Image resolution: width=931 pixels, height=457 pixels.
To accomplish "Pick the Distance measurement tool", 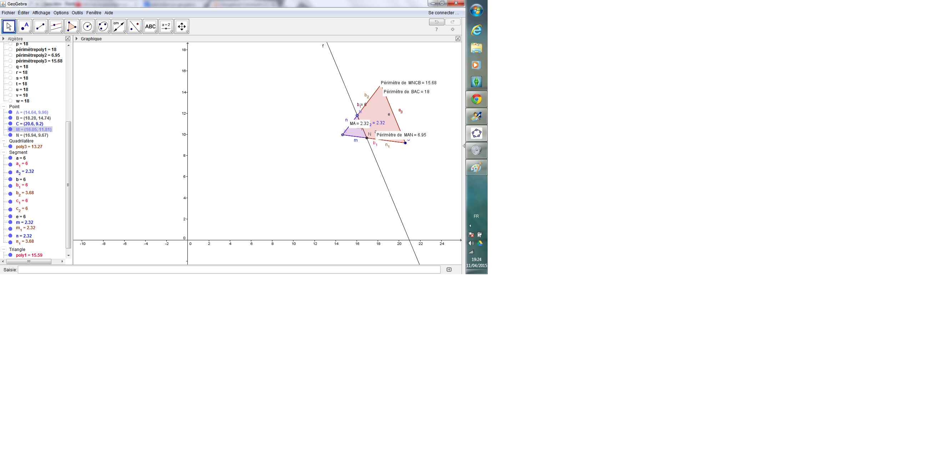I will (x=119, y=26).
